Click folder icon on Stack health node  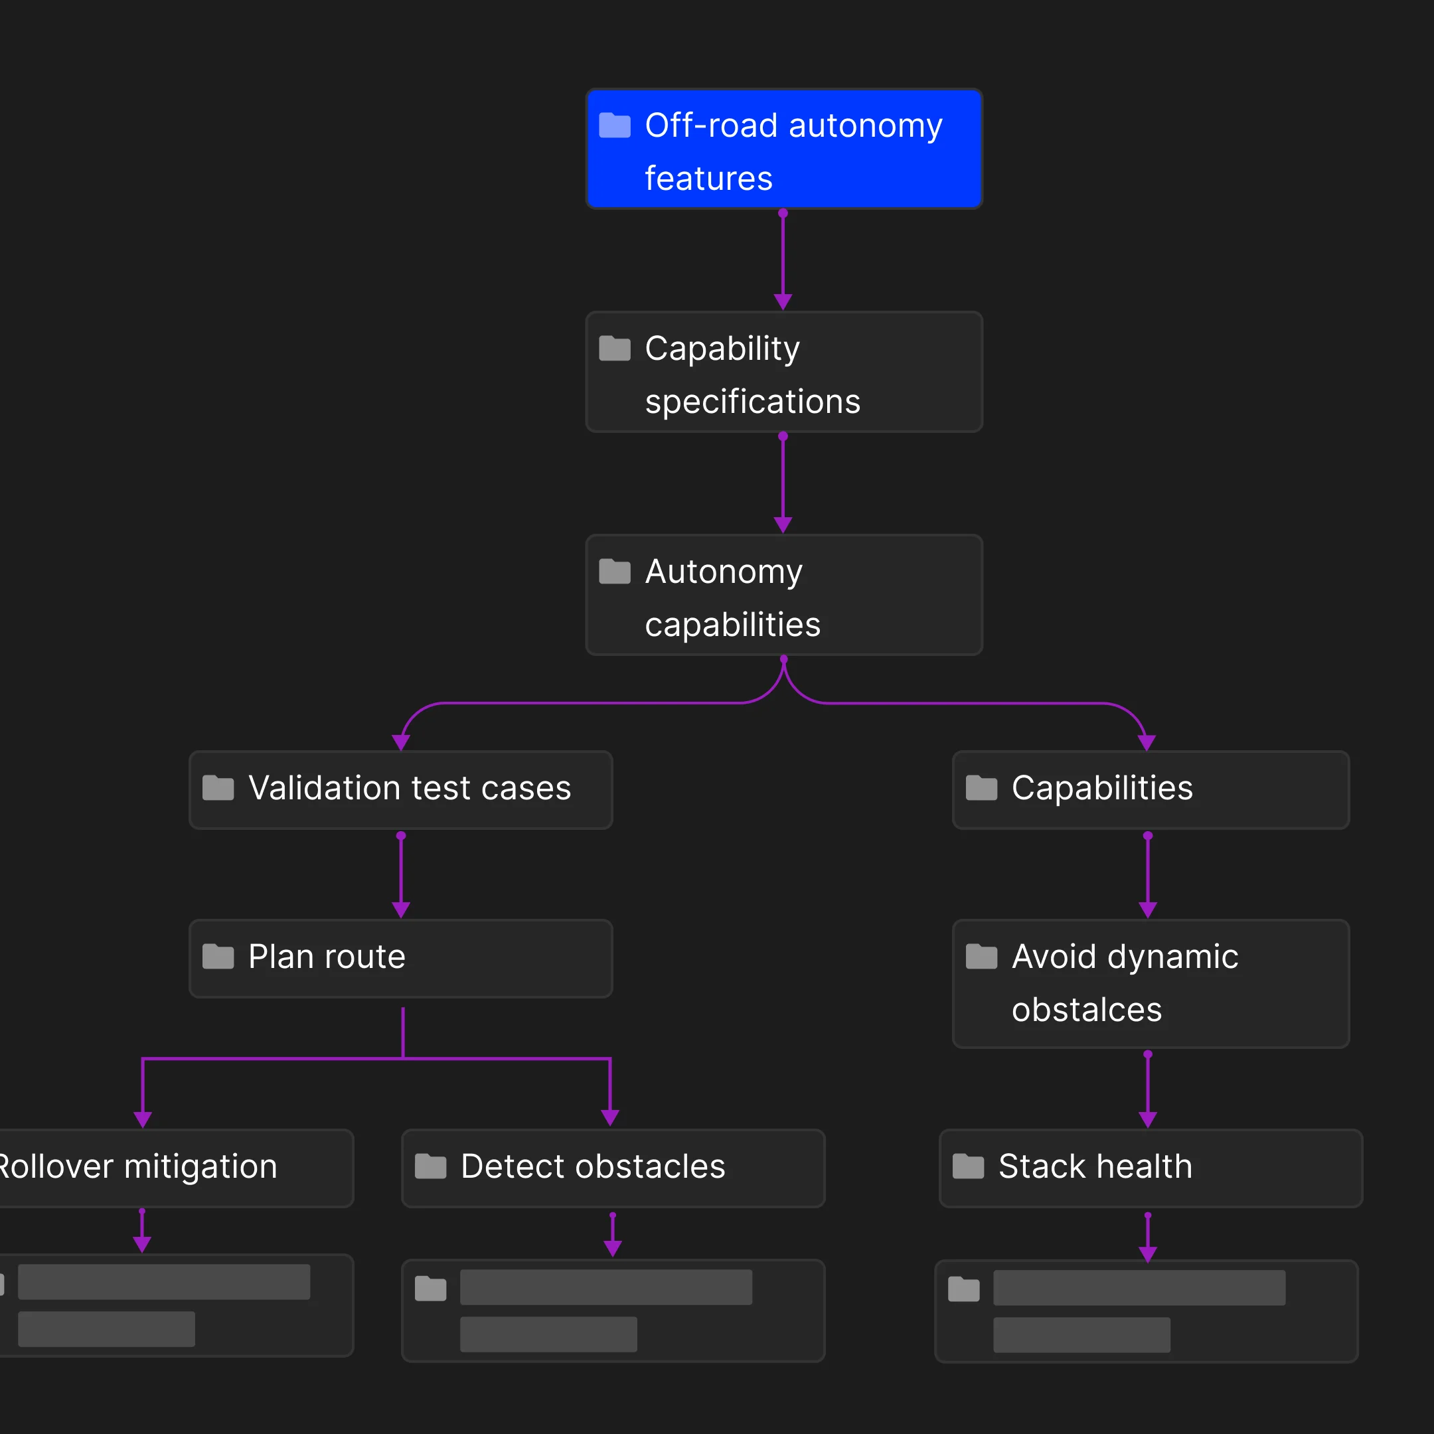pyautogui.click(x=968, y=1166)
